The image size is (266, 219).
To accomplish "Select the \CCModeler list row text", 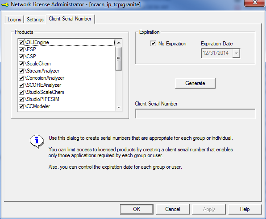I will [37, 106].
